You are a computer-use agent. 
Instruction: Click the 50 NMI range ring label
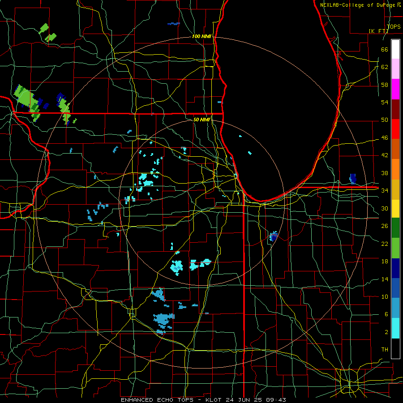tap(201, 120)
